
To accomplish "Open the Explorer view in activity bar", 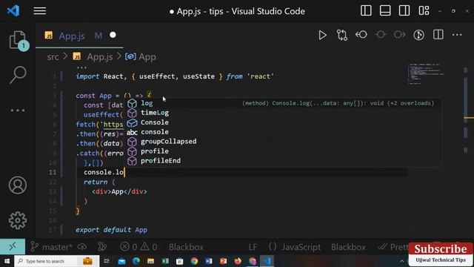I will [x=18, y=40].
